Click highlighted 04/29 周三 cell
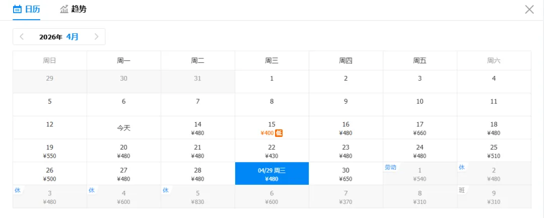This screenshot has width=544, height=218. point(271,173)
